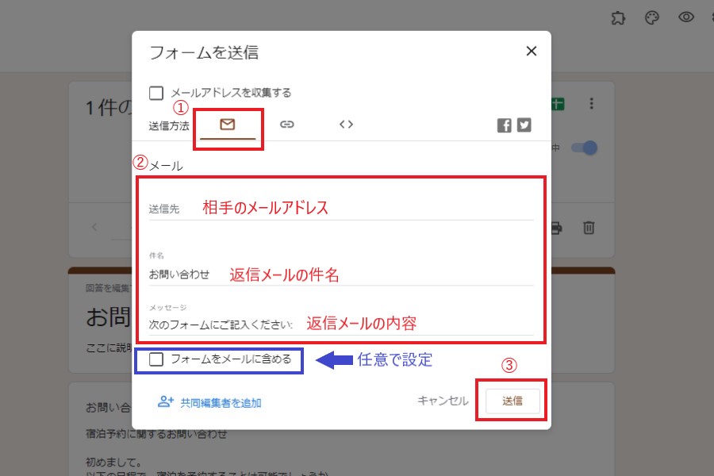Open the embed HTML code tab

(346, 125)
